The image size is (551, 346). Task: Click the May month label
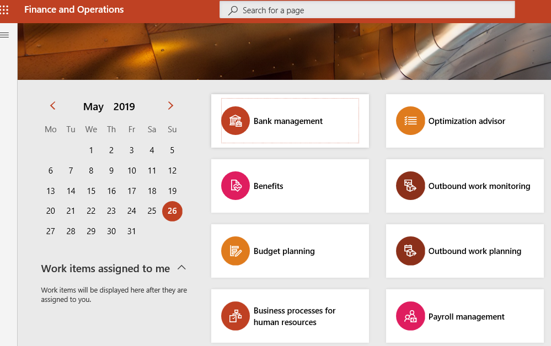click(93, 107)
